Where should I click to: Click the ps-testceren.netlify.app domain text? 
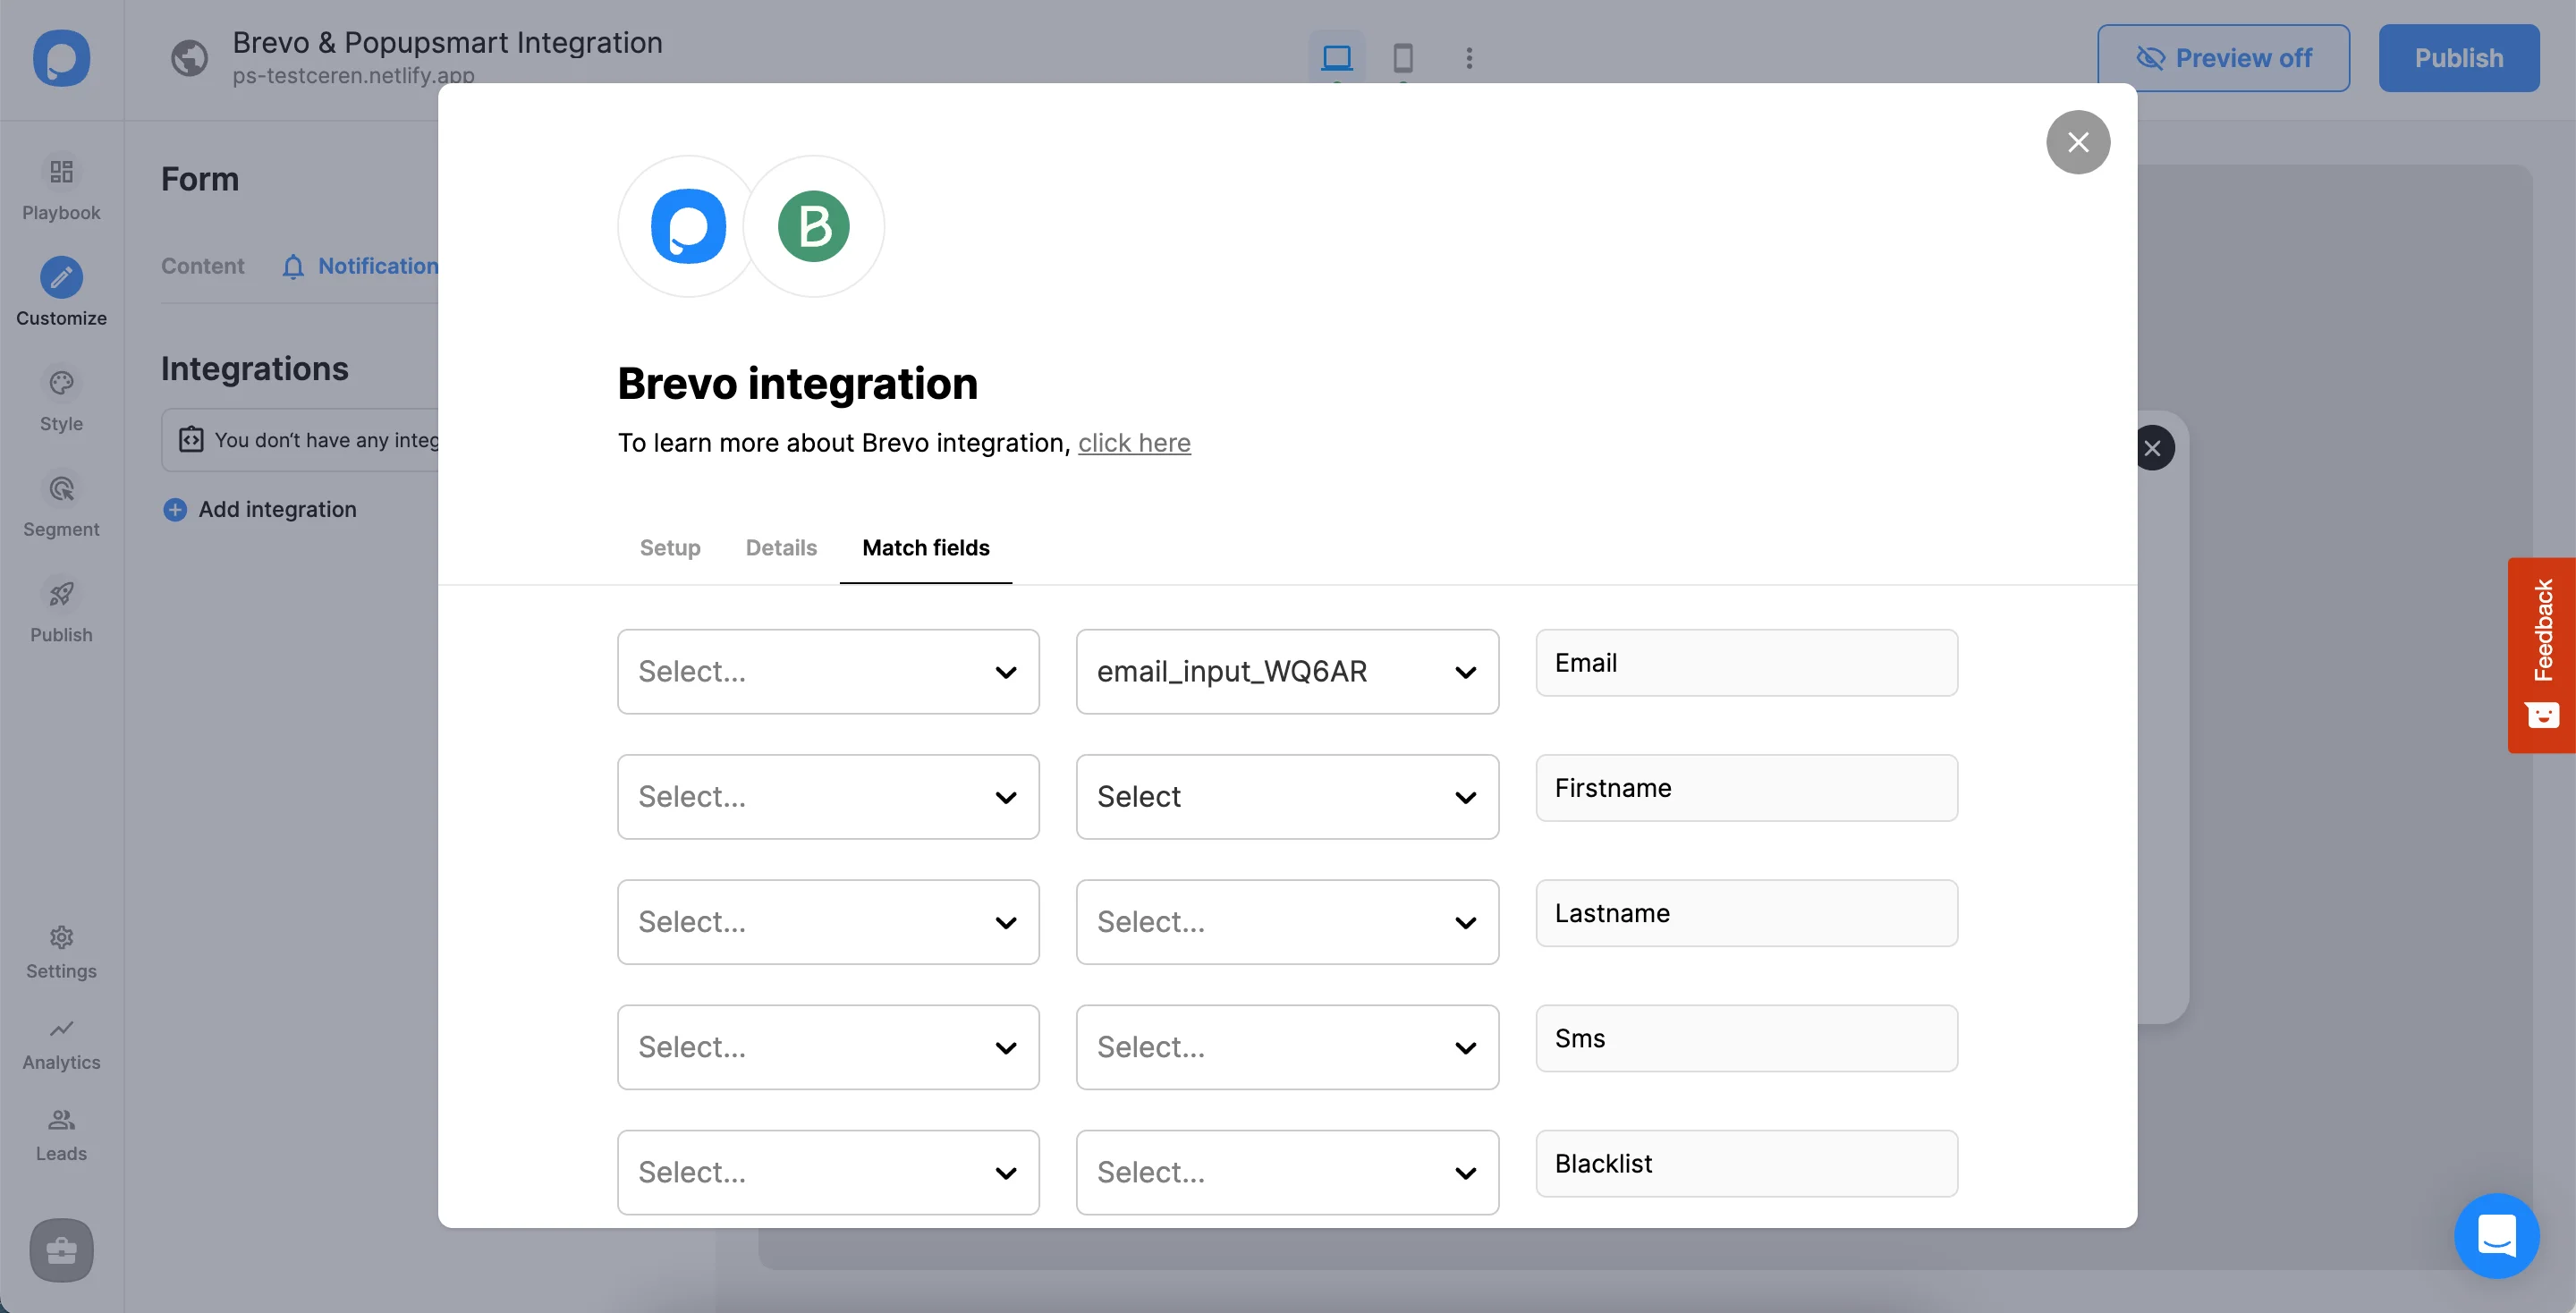pyautogui.click(x=353, y=75)
